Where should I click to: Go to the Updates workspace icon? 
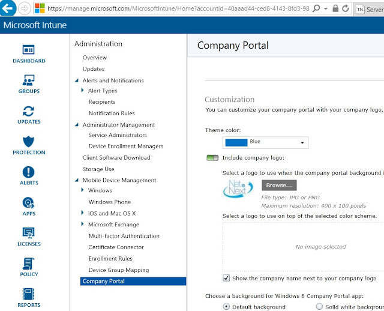(x=28, y=112)
